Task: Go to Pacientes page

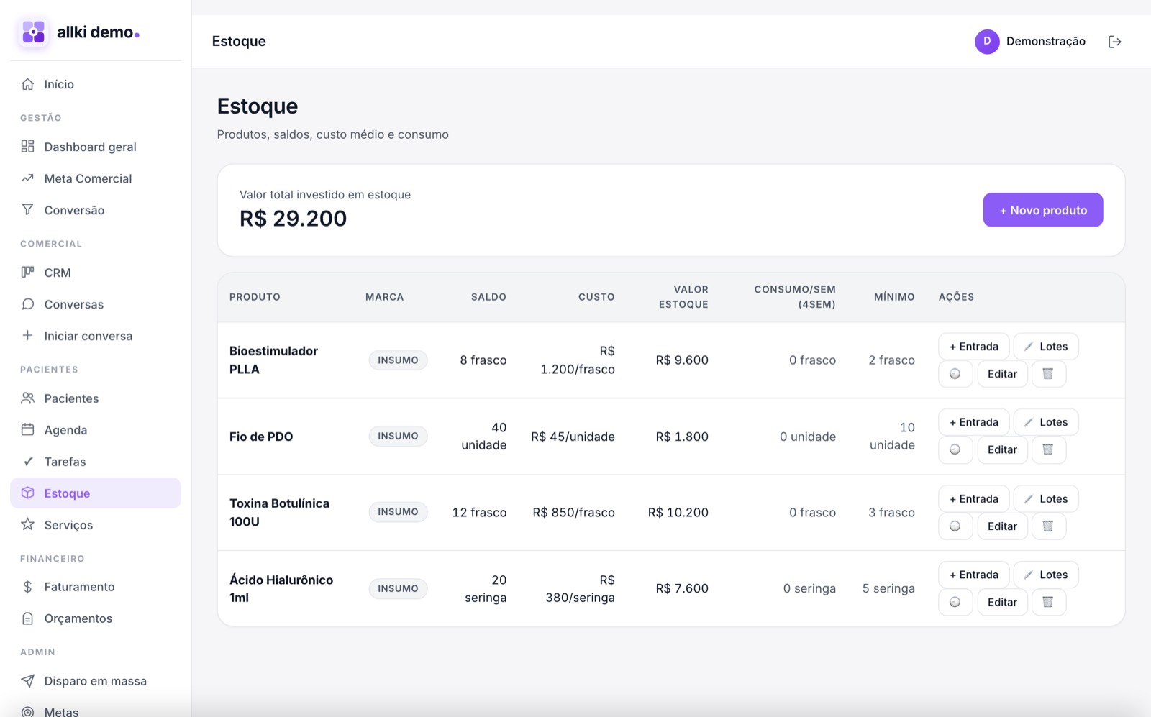Action: (x=96, y=398)
